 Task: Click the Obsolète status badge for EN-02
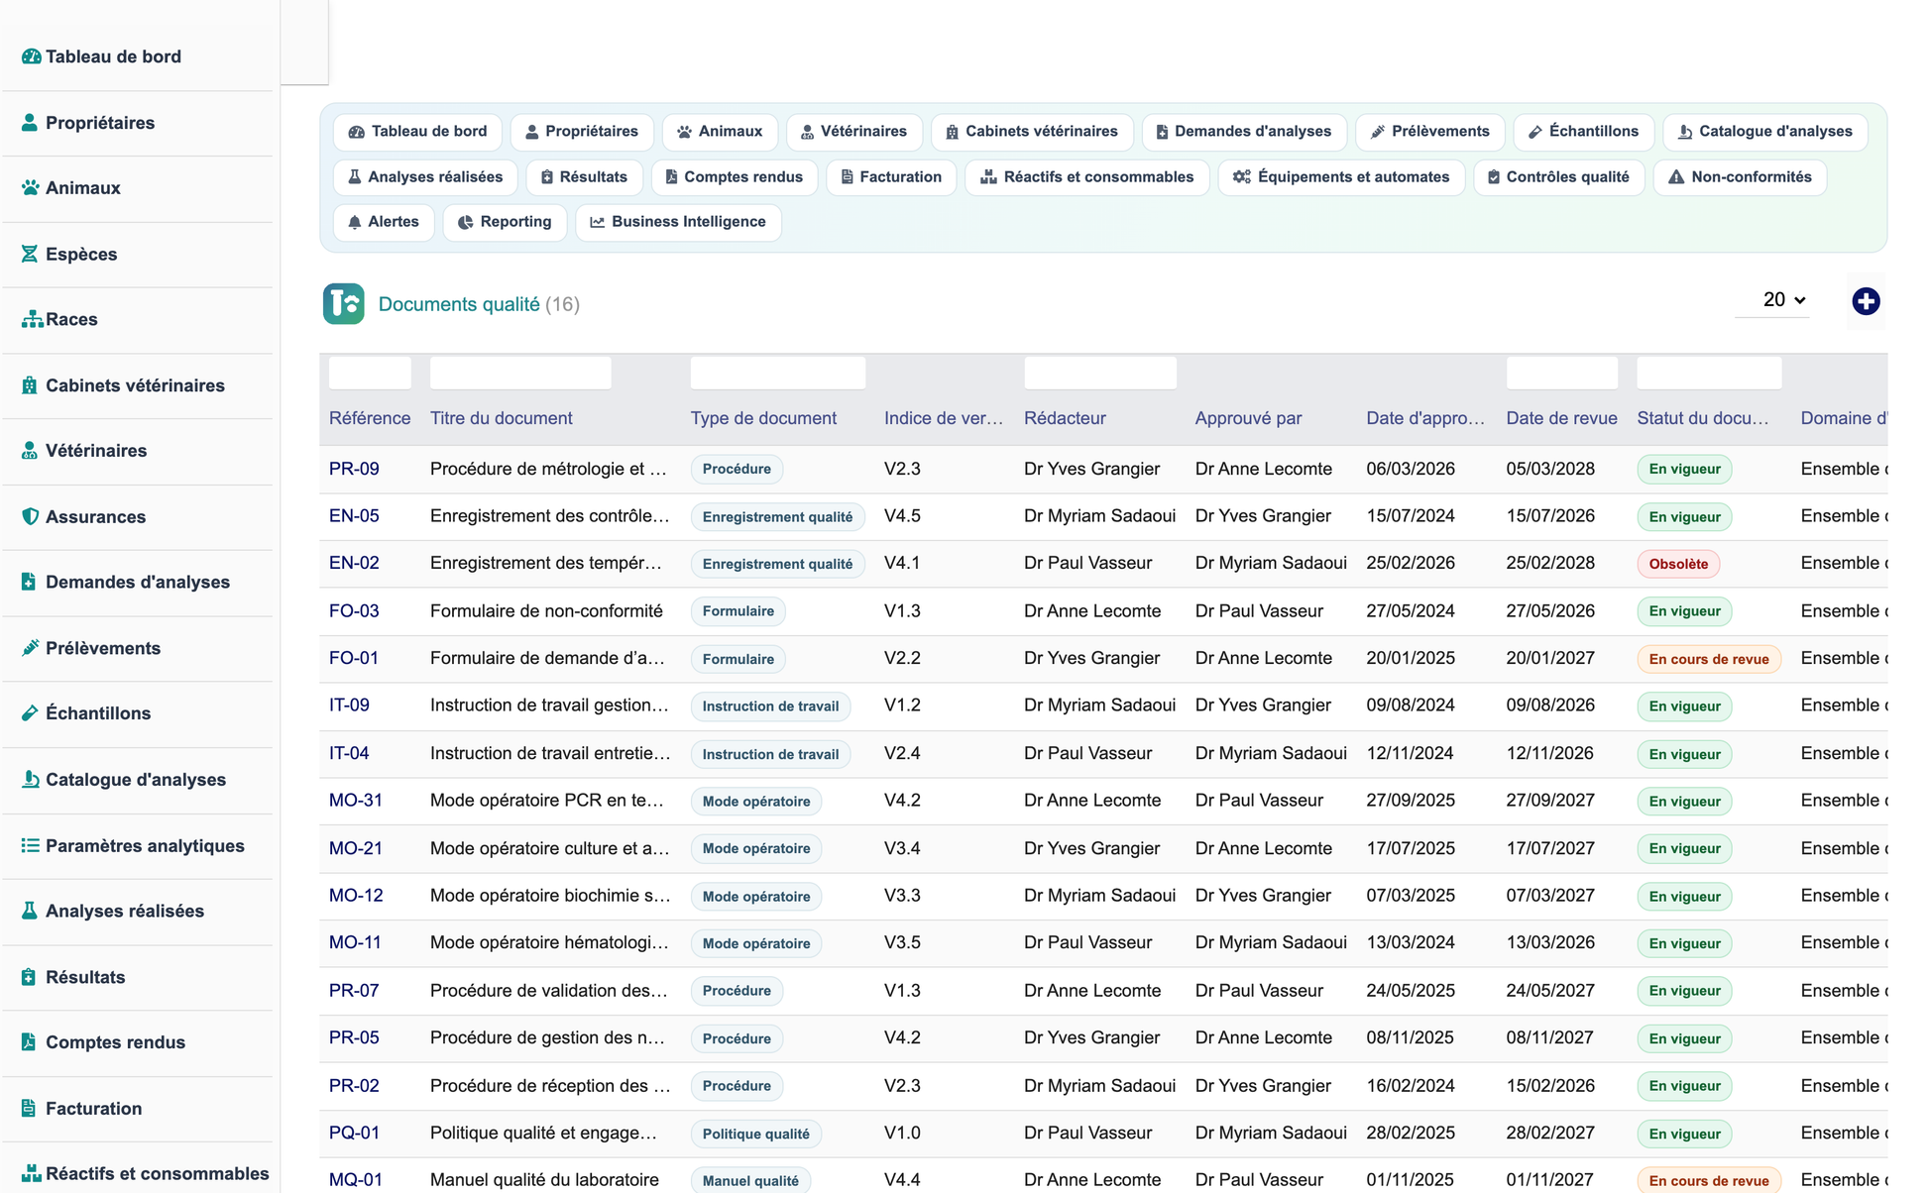1678,564
